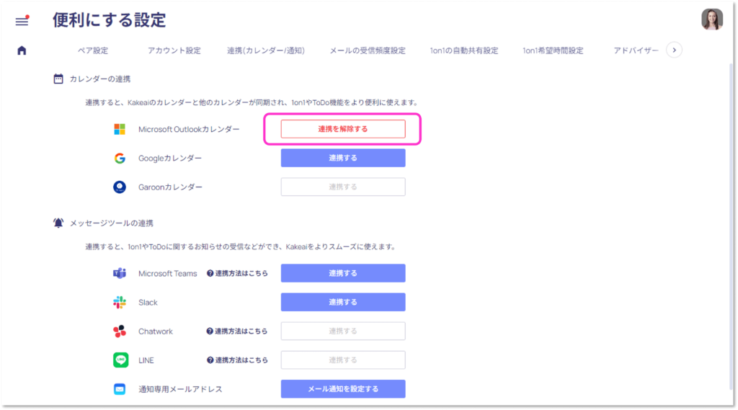The image size is (738, 410).
Task: Click the help icon next to Chatwork
Action: [x=210, y=331]
